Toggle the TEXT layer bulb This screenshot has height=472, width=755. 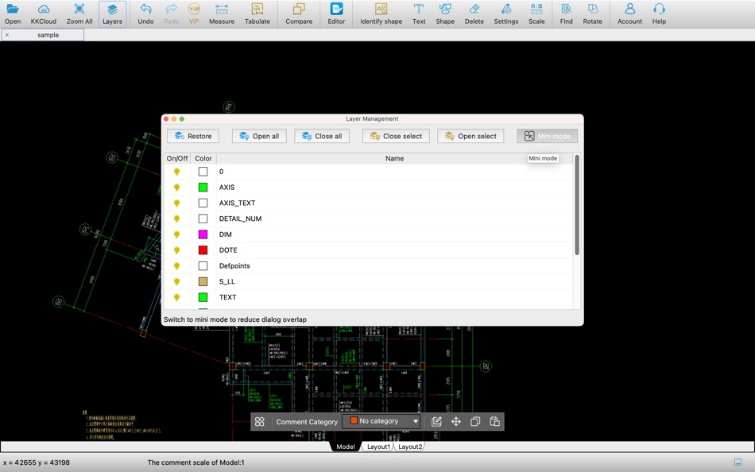click(x=176, y=297)
